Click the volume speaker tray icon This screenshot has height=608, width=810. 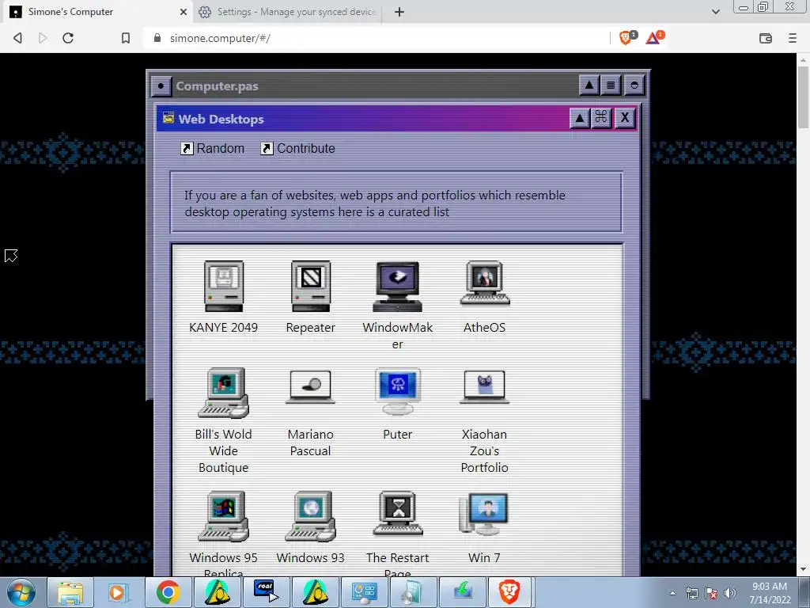[729, 593]
